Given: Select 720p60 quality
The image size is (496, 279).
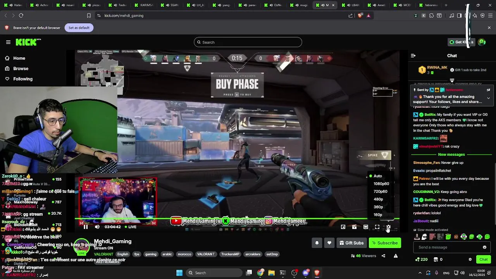Looking at the screenshot, I should coord(381,191).
